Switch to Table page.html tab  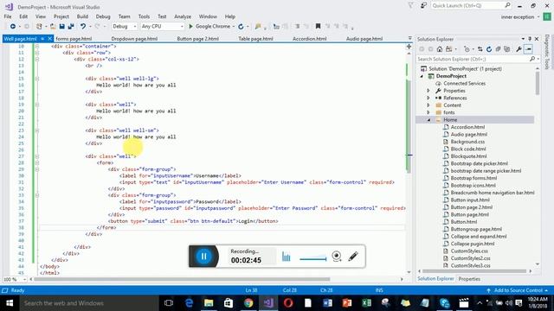click(x=255, y=39)
